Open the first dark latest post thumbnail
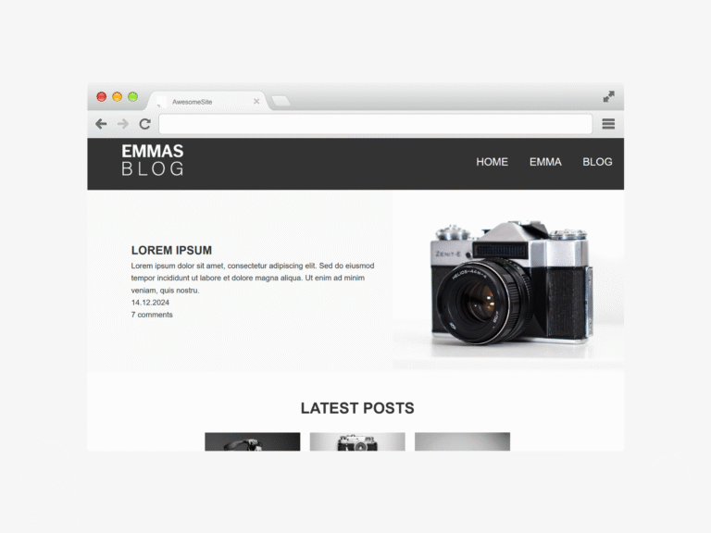 click(253, 441)
